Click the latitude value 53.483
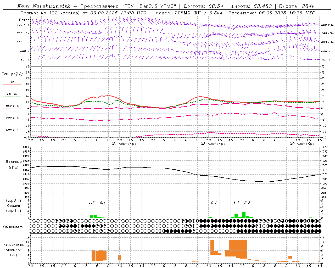335x268 pixels. (x=263, y=6)
